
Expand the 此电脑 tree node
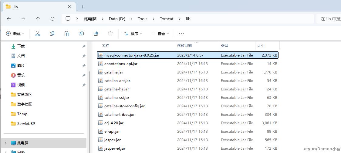coord(6,143)
